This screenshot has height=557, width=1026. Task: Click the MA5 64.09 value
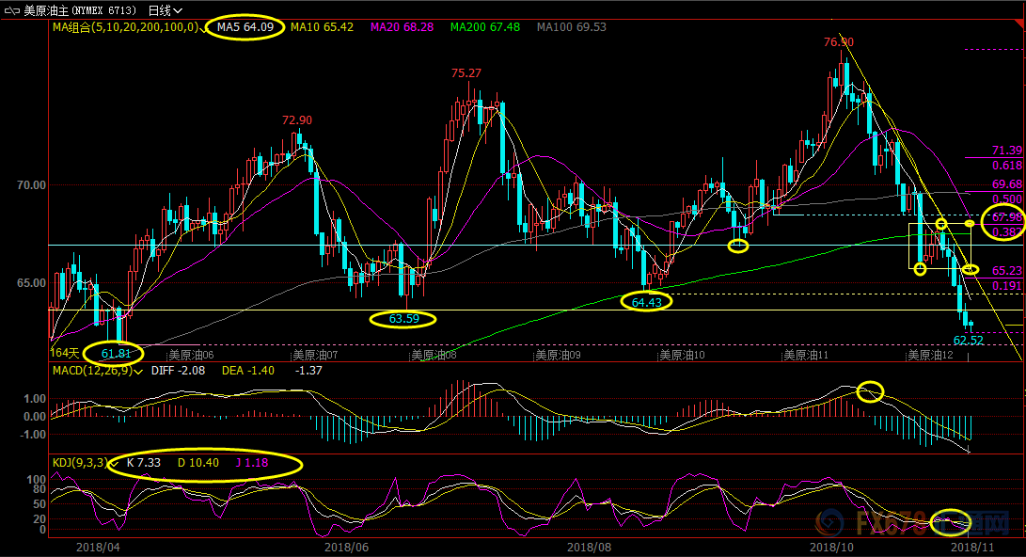pyautogui.click(x=245, y=27)
